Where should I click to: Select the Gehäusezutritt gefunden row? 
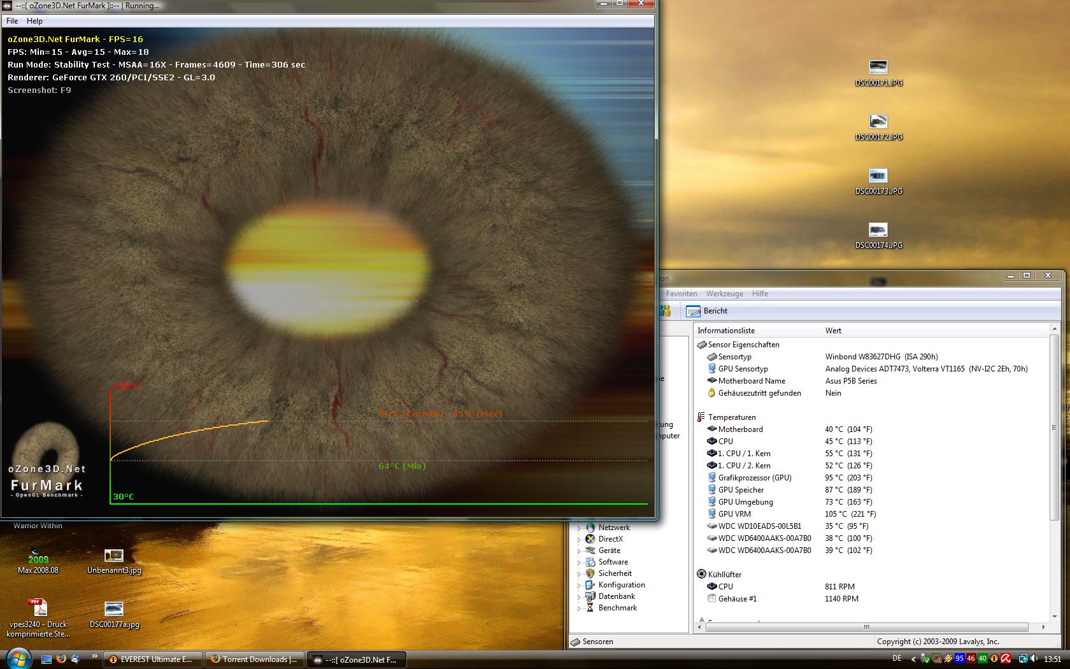tap(871, 393)
